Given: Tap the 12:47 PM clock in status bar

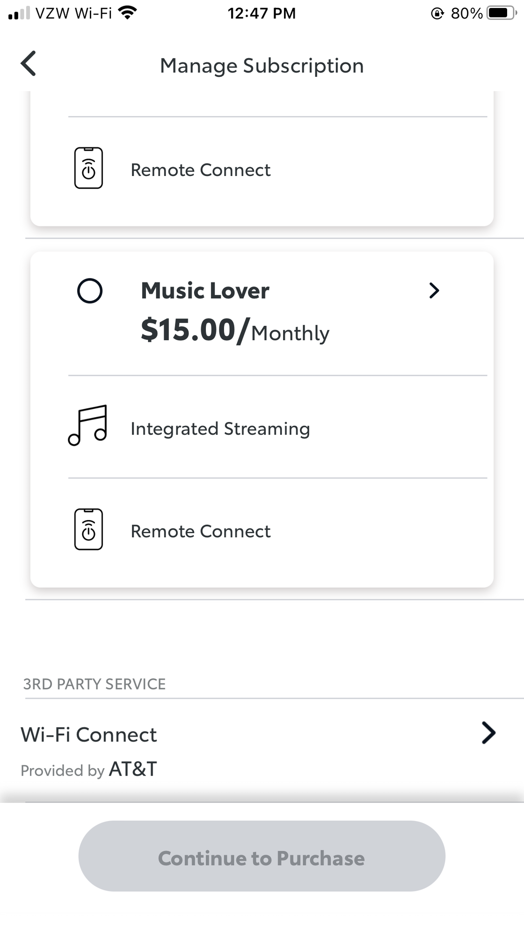Looking at the screenshot, I should pyautogui.click(x=262, y=13).
